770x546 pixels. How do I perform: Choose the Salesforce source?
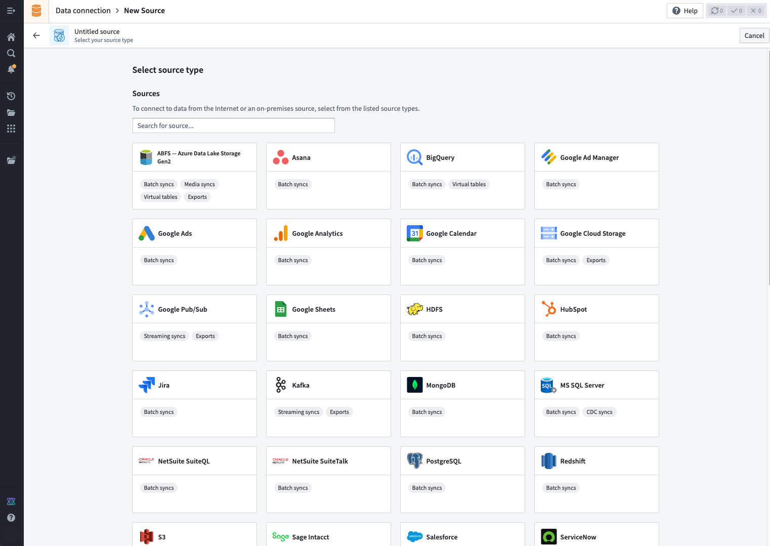point(462,534)
